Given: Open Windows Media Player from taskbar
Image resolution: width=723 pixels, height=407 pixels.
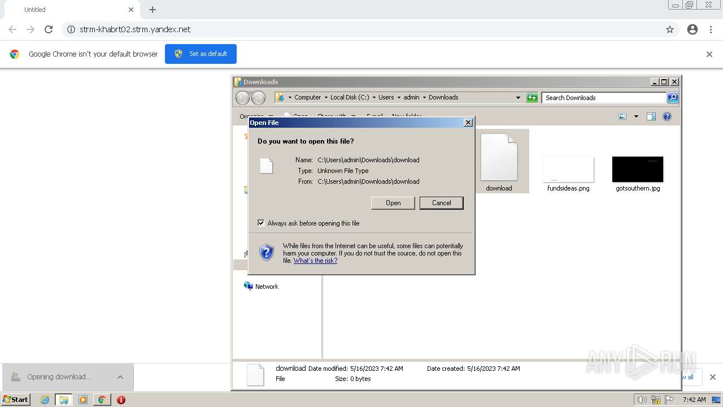Looking at the screenshot, I should click(82, 400).
